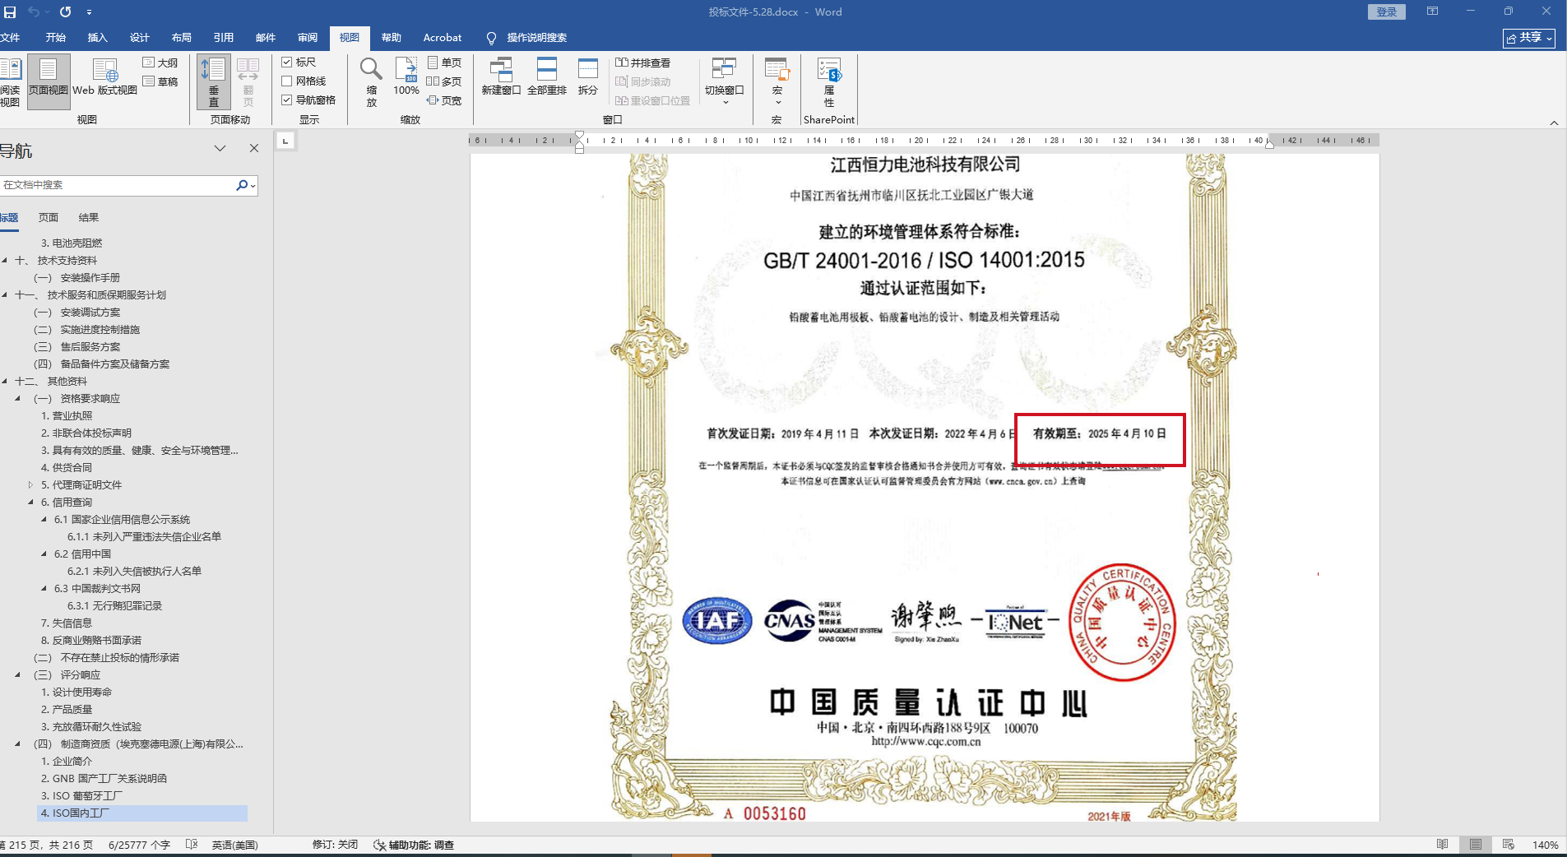
Task: Click the 共享 share button
Action: [x=1528, y=38]
